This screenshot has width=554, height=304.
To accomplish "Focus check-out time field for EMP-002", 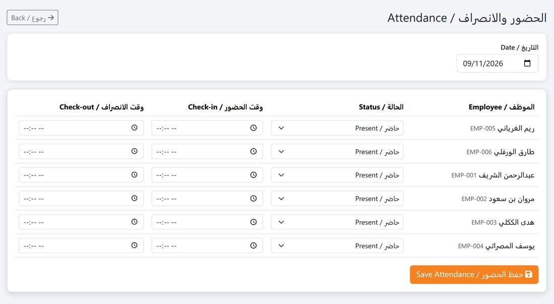I will [x=81, y=198].
